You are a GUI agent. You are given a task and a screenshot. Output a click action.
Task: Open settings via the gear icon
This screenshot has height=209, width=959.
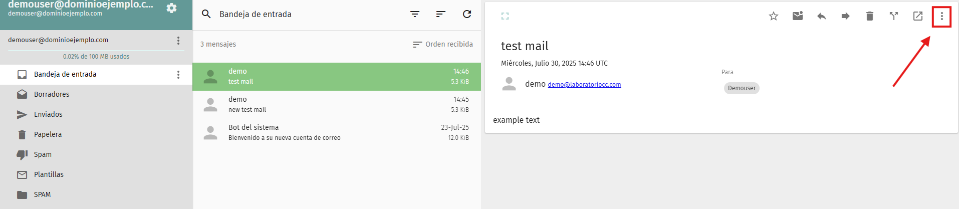pyautogui.click(x=171, y=9)
